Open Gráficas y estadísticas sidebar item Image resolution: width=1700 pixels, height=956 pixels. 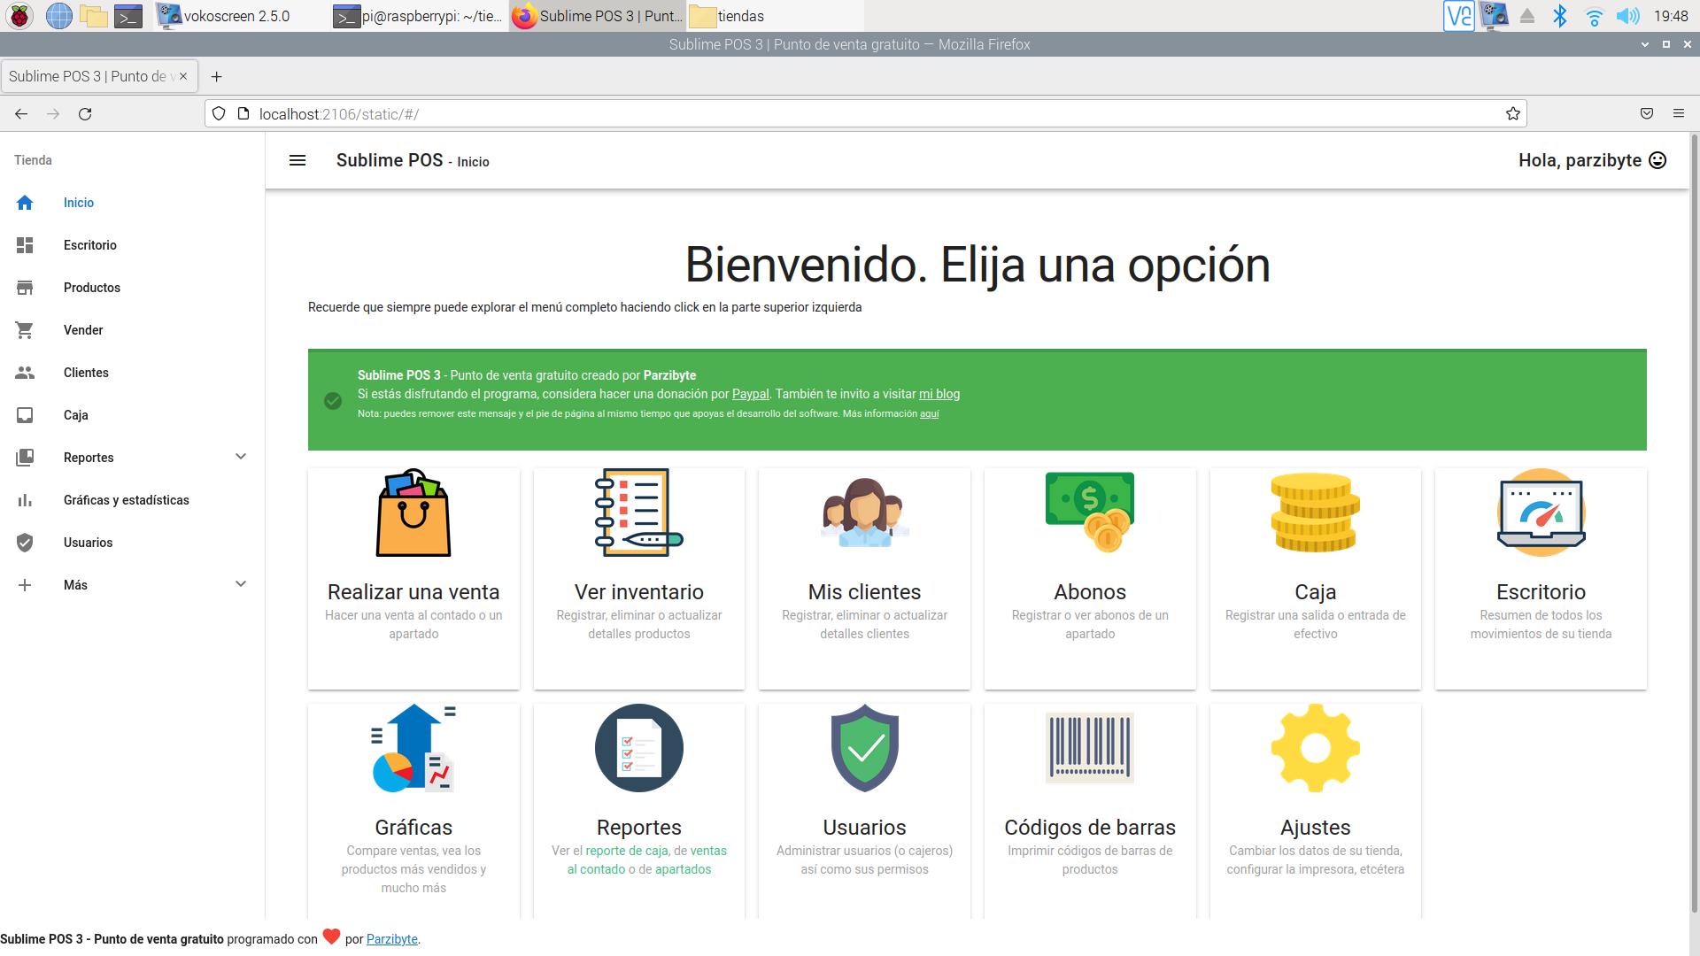coord(126,500)
